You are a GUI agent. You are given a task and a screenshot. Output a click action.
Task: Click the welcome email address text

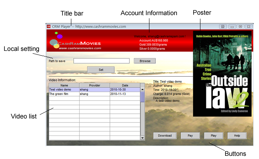click(166, 37)
